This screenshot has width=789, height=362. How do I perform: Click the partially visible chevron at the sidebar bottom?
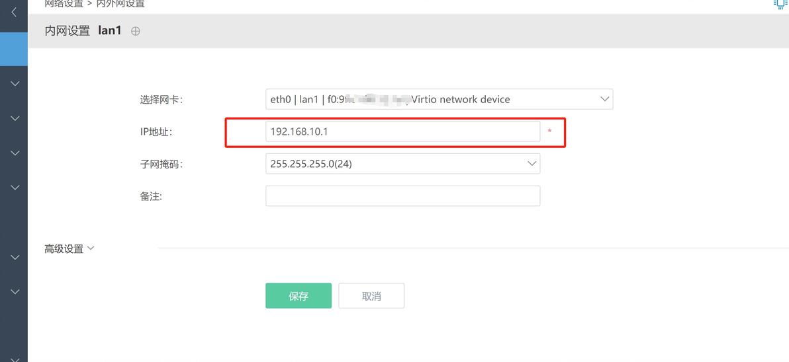(x=15, y=358)
